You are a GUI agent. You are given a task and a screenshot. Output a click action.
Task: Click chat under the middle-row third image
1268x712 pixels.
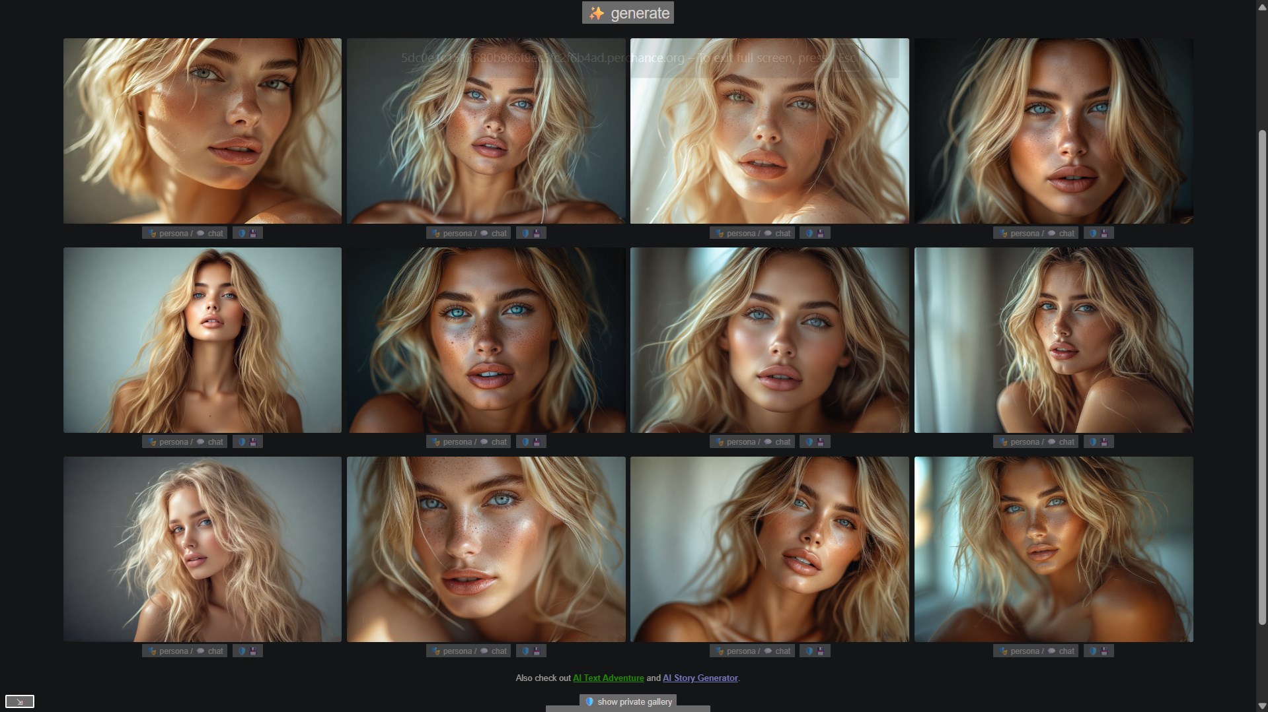pyautogui.click(x=778, y=442)
